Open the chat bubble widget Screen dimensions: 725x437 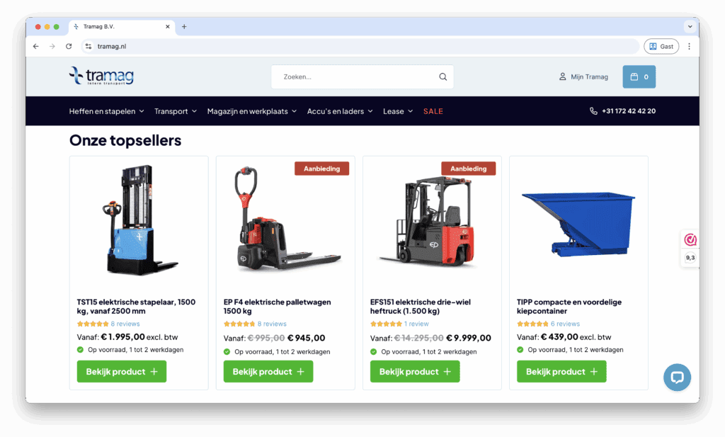[x=677, y=378]
